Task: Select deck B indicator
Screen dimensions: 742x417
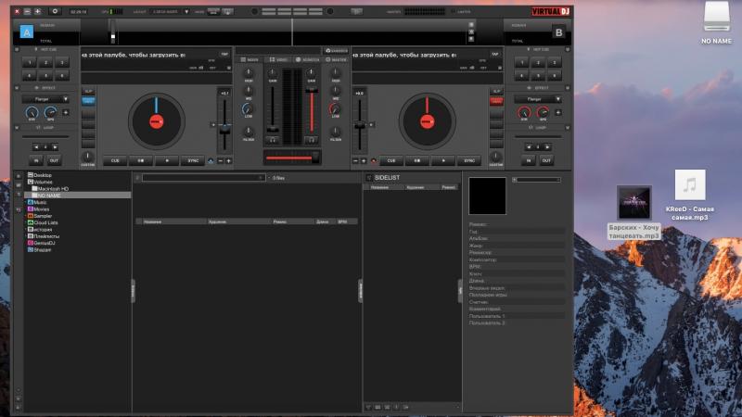Action: tap(558, 32)
